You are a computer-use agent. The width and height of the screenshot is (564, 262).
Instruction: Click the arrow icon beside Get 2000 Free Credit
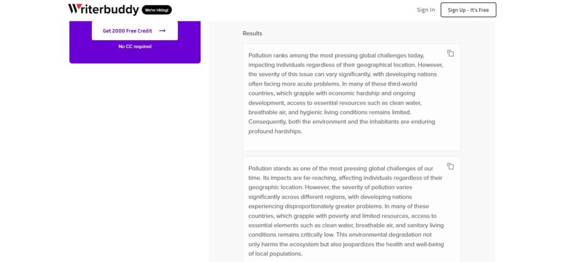pyautogui.click(x=162, y=31)
